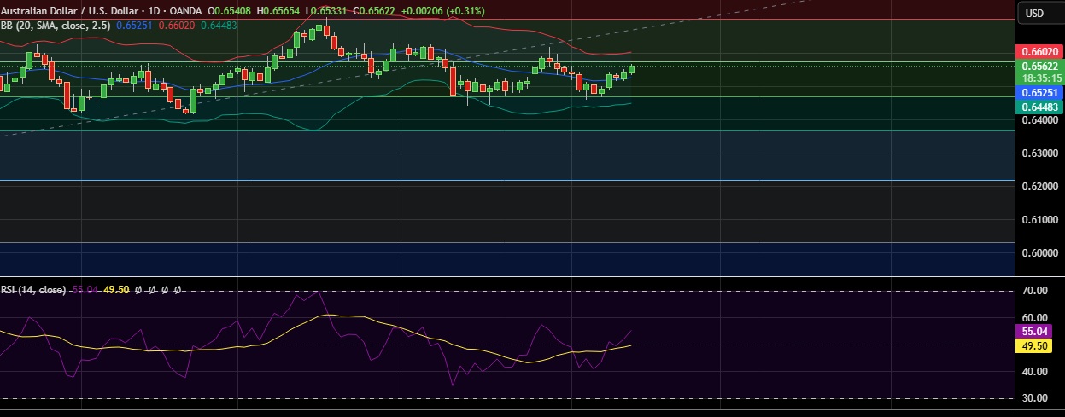Click the Australian Dollar / U.S. Dollar symbol title
Viewport: 1065px width, 417px height.
70,11
